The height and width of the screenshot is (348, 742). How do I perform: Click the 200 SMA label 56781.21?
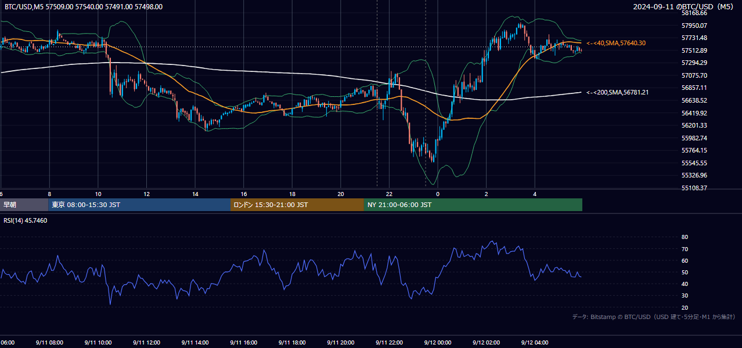[x=618, y=92]
